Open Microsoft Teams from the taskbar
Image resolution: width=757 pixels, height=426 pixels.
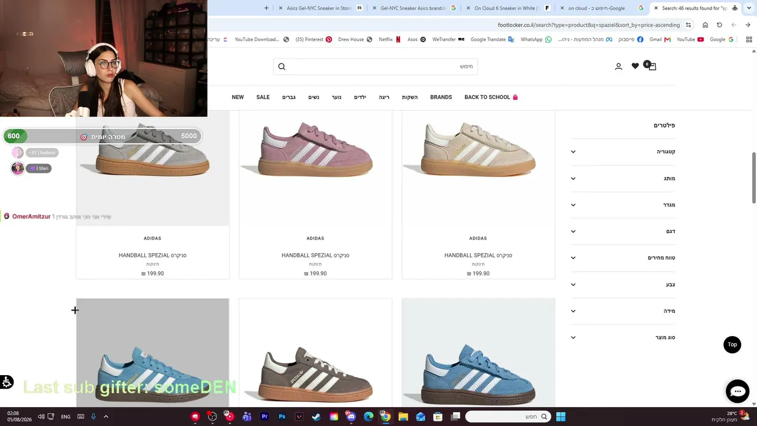[x=247, y=417]
